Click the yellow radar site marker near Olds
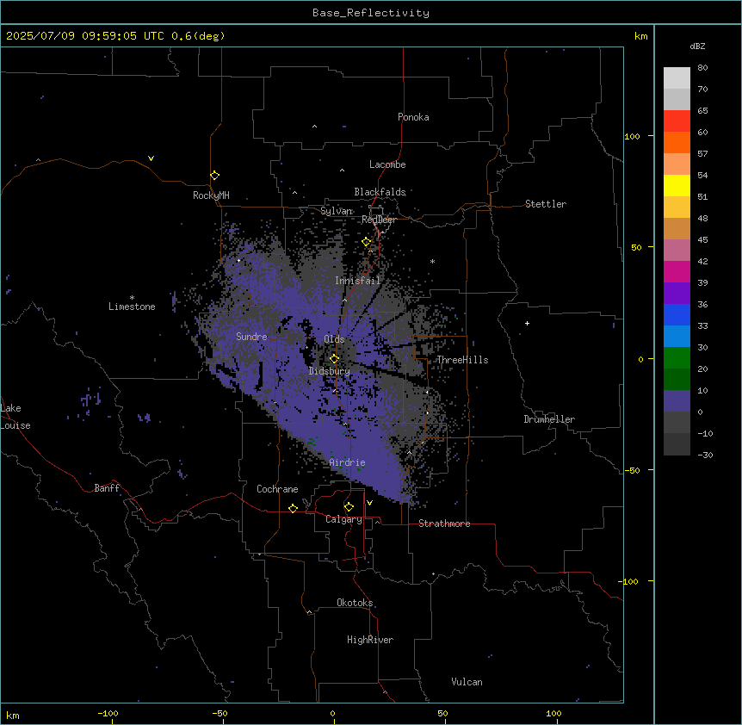742x725 pixels. (335, 359)
